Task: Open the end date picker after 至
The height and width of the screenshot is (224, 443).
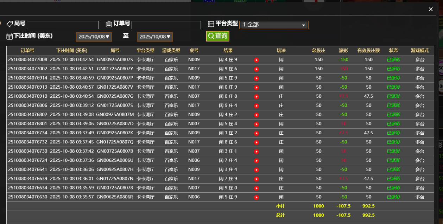Action: point(155,37)
